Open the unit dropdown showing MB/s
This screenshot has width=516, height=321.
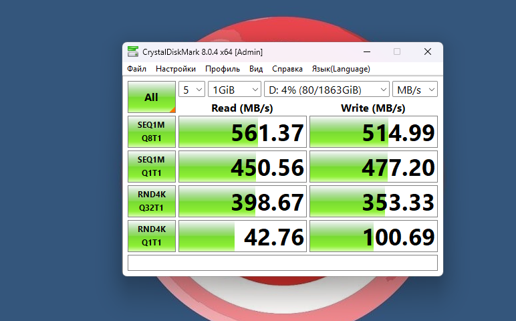pyautogui.click(x=415, y=89)
